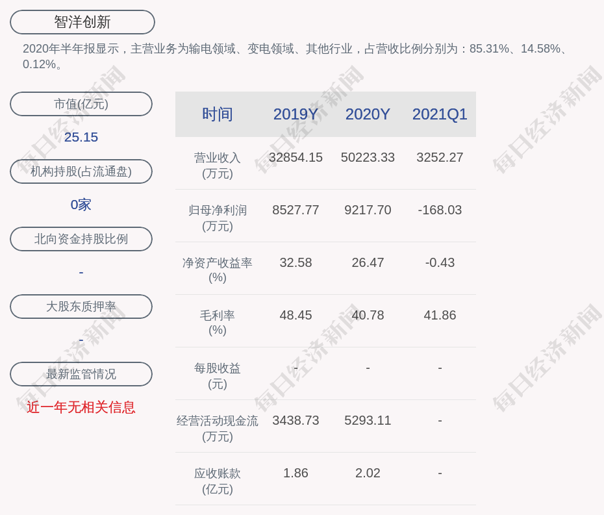
Task: Select the 2021Q1 column header
Action: pyautogui.click(x=440, y=114)
